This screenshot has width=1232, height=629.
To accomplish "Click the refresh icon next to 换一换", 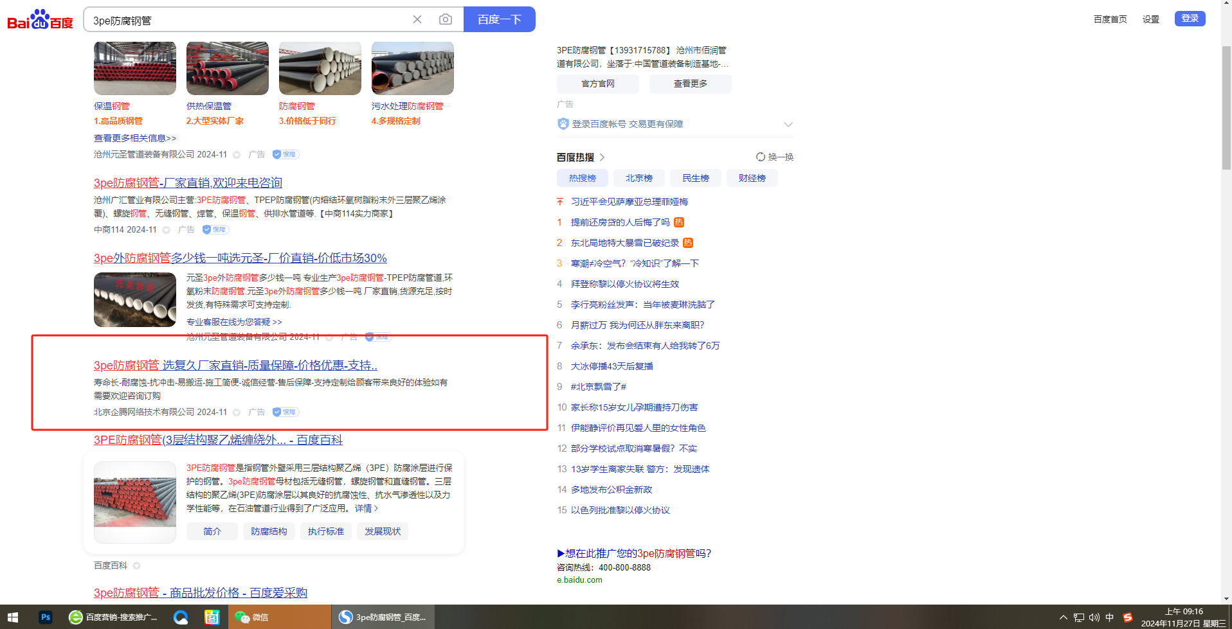I will pos(761,157).
